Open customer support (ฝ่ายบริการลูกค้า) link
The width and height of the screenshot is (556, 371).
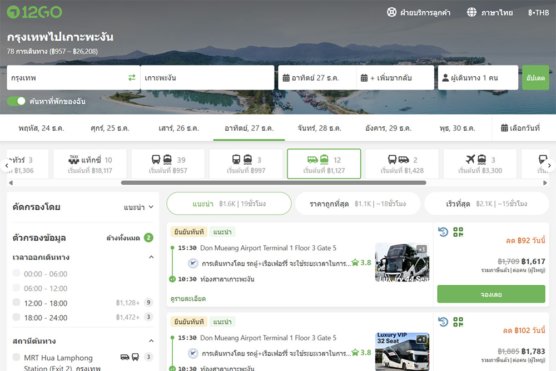point(419,12)
